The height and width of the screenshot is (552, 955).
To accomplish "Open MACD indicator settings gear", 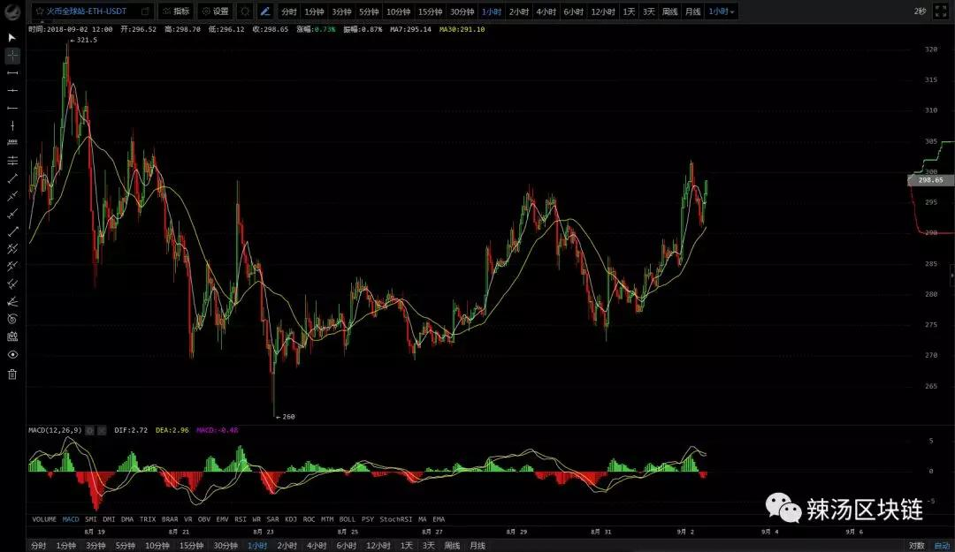I will point(90,430).
